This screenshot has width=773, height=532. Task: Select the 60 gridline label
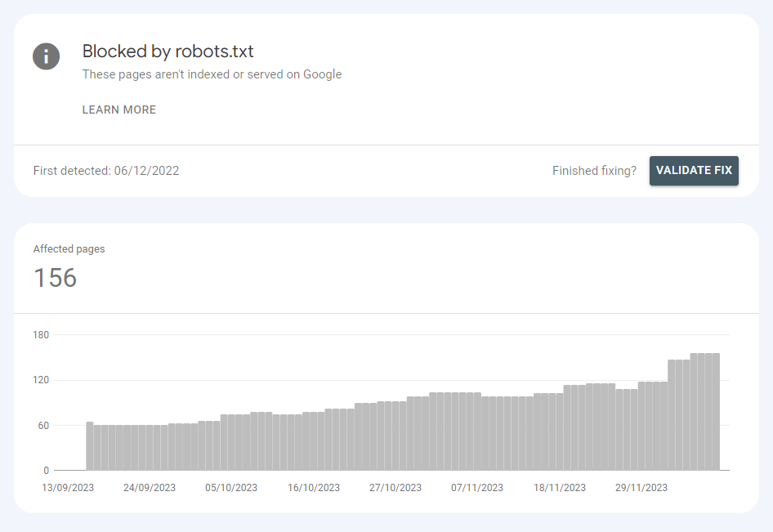42,425
